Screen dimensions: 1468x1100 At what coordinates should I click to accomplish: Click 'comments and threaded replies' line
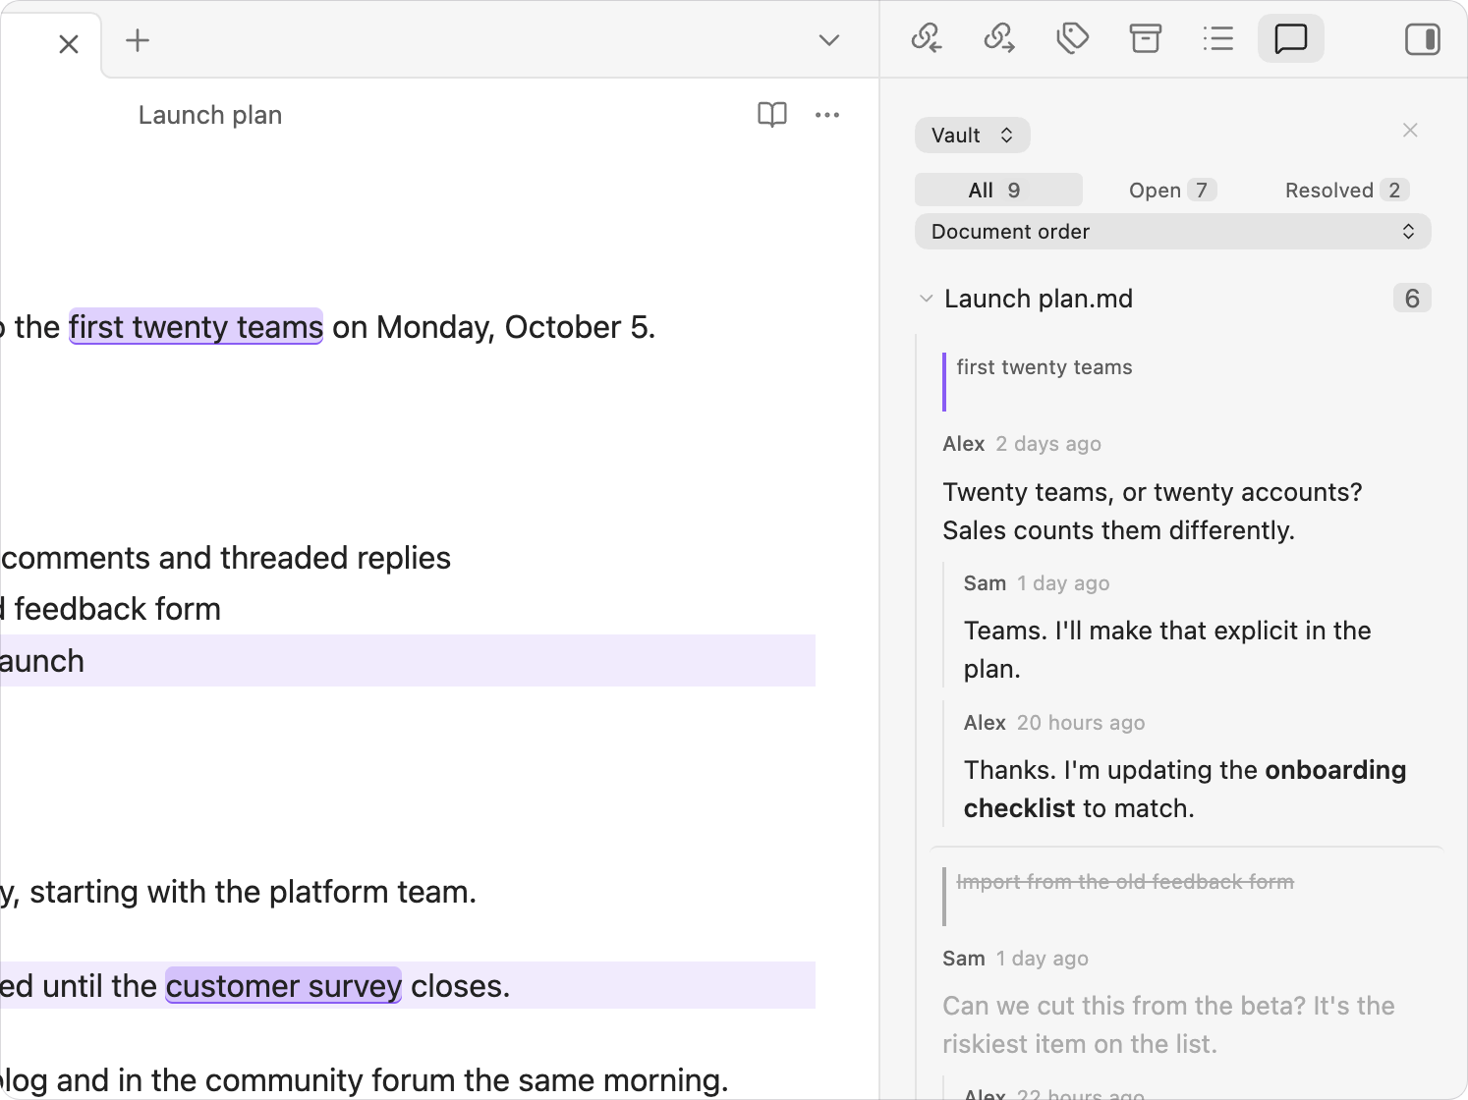coord(226,558)
